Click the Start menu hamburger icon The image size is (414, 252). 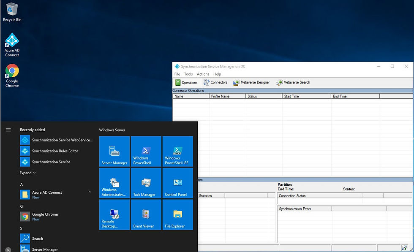[8, 130]
